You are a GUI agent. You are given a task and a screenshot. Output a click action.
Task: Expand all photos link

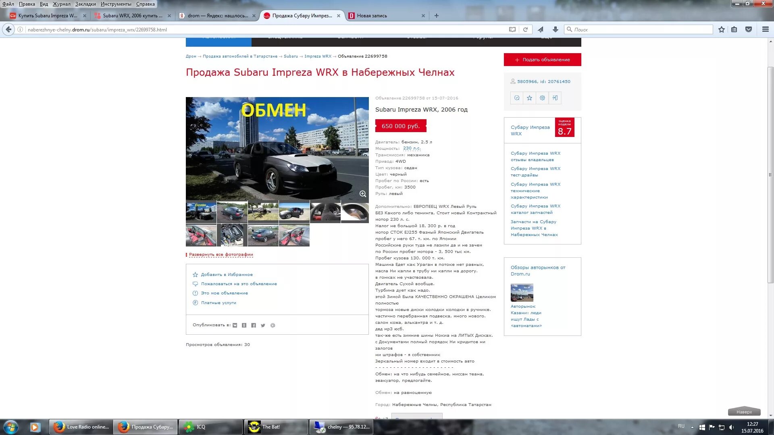click(x=221, y=255)
